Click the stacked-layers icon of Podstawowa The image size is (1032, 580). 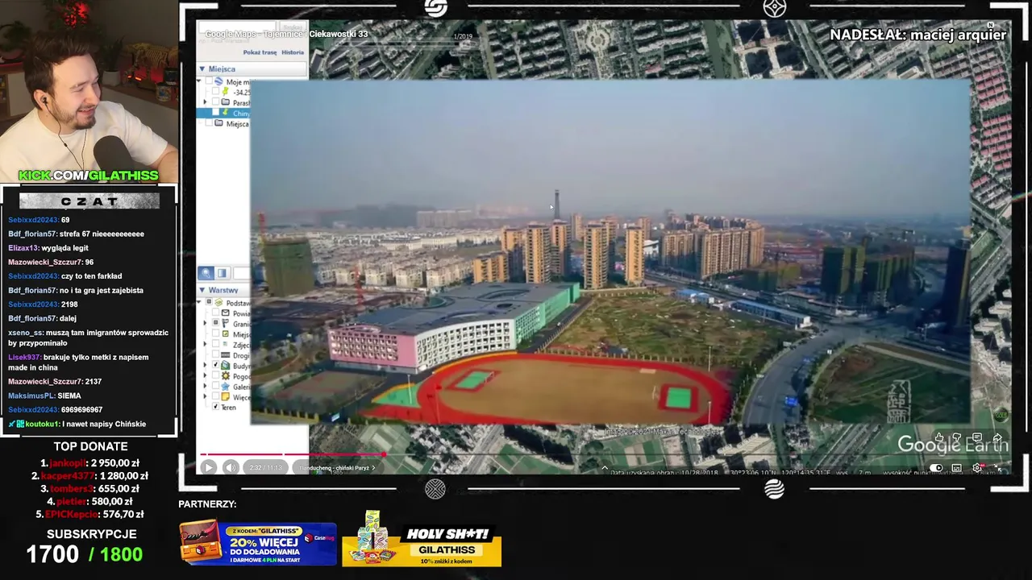click(x=218, y=303)
